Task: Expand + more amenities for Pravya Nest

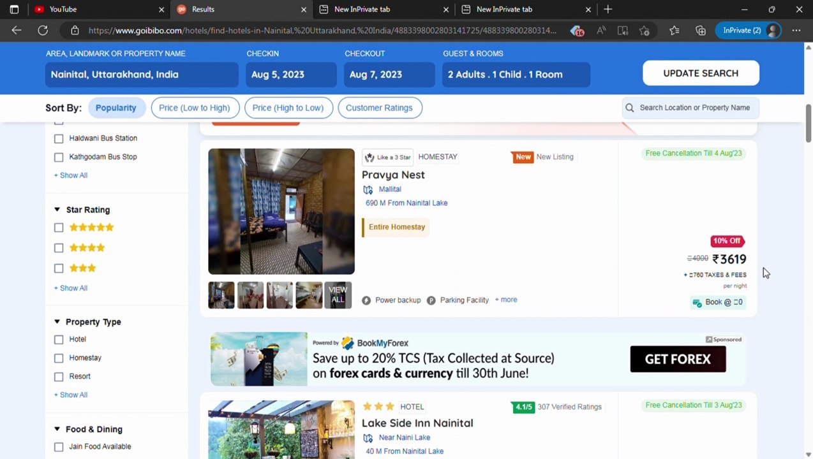Action: 506,300
